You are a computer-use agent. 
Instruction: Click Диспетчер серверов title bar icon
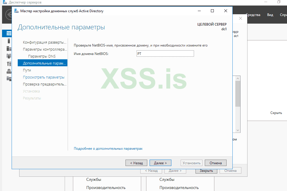click(5, 2)
